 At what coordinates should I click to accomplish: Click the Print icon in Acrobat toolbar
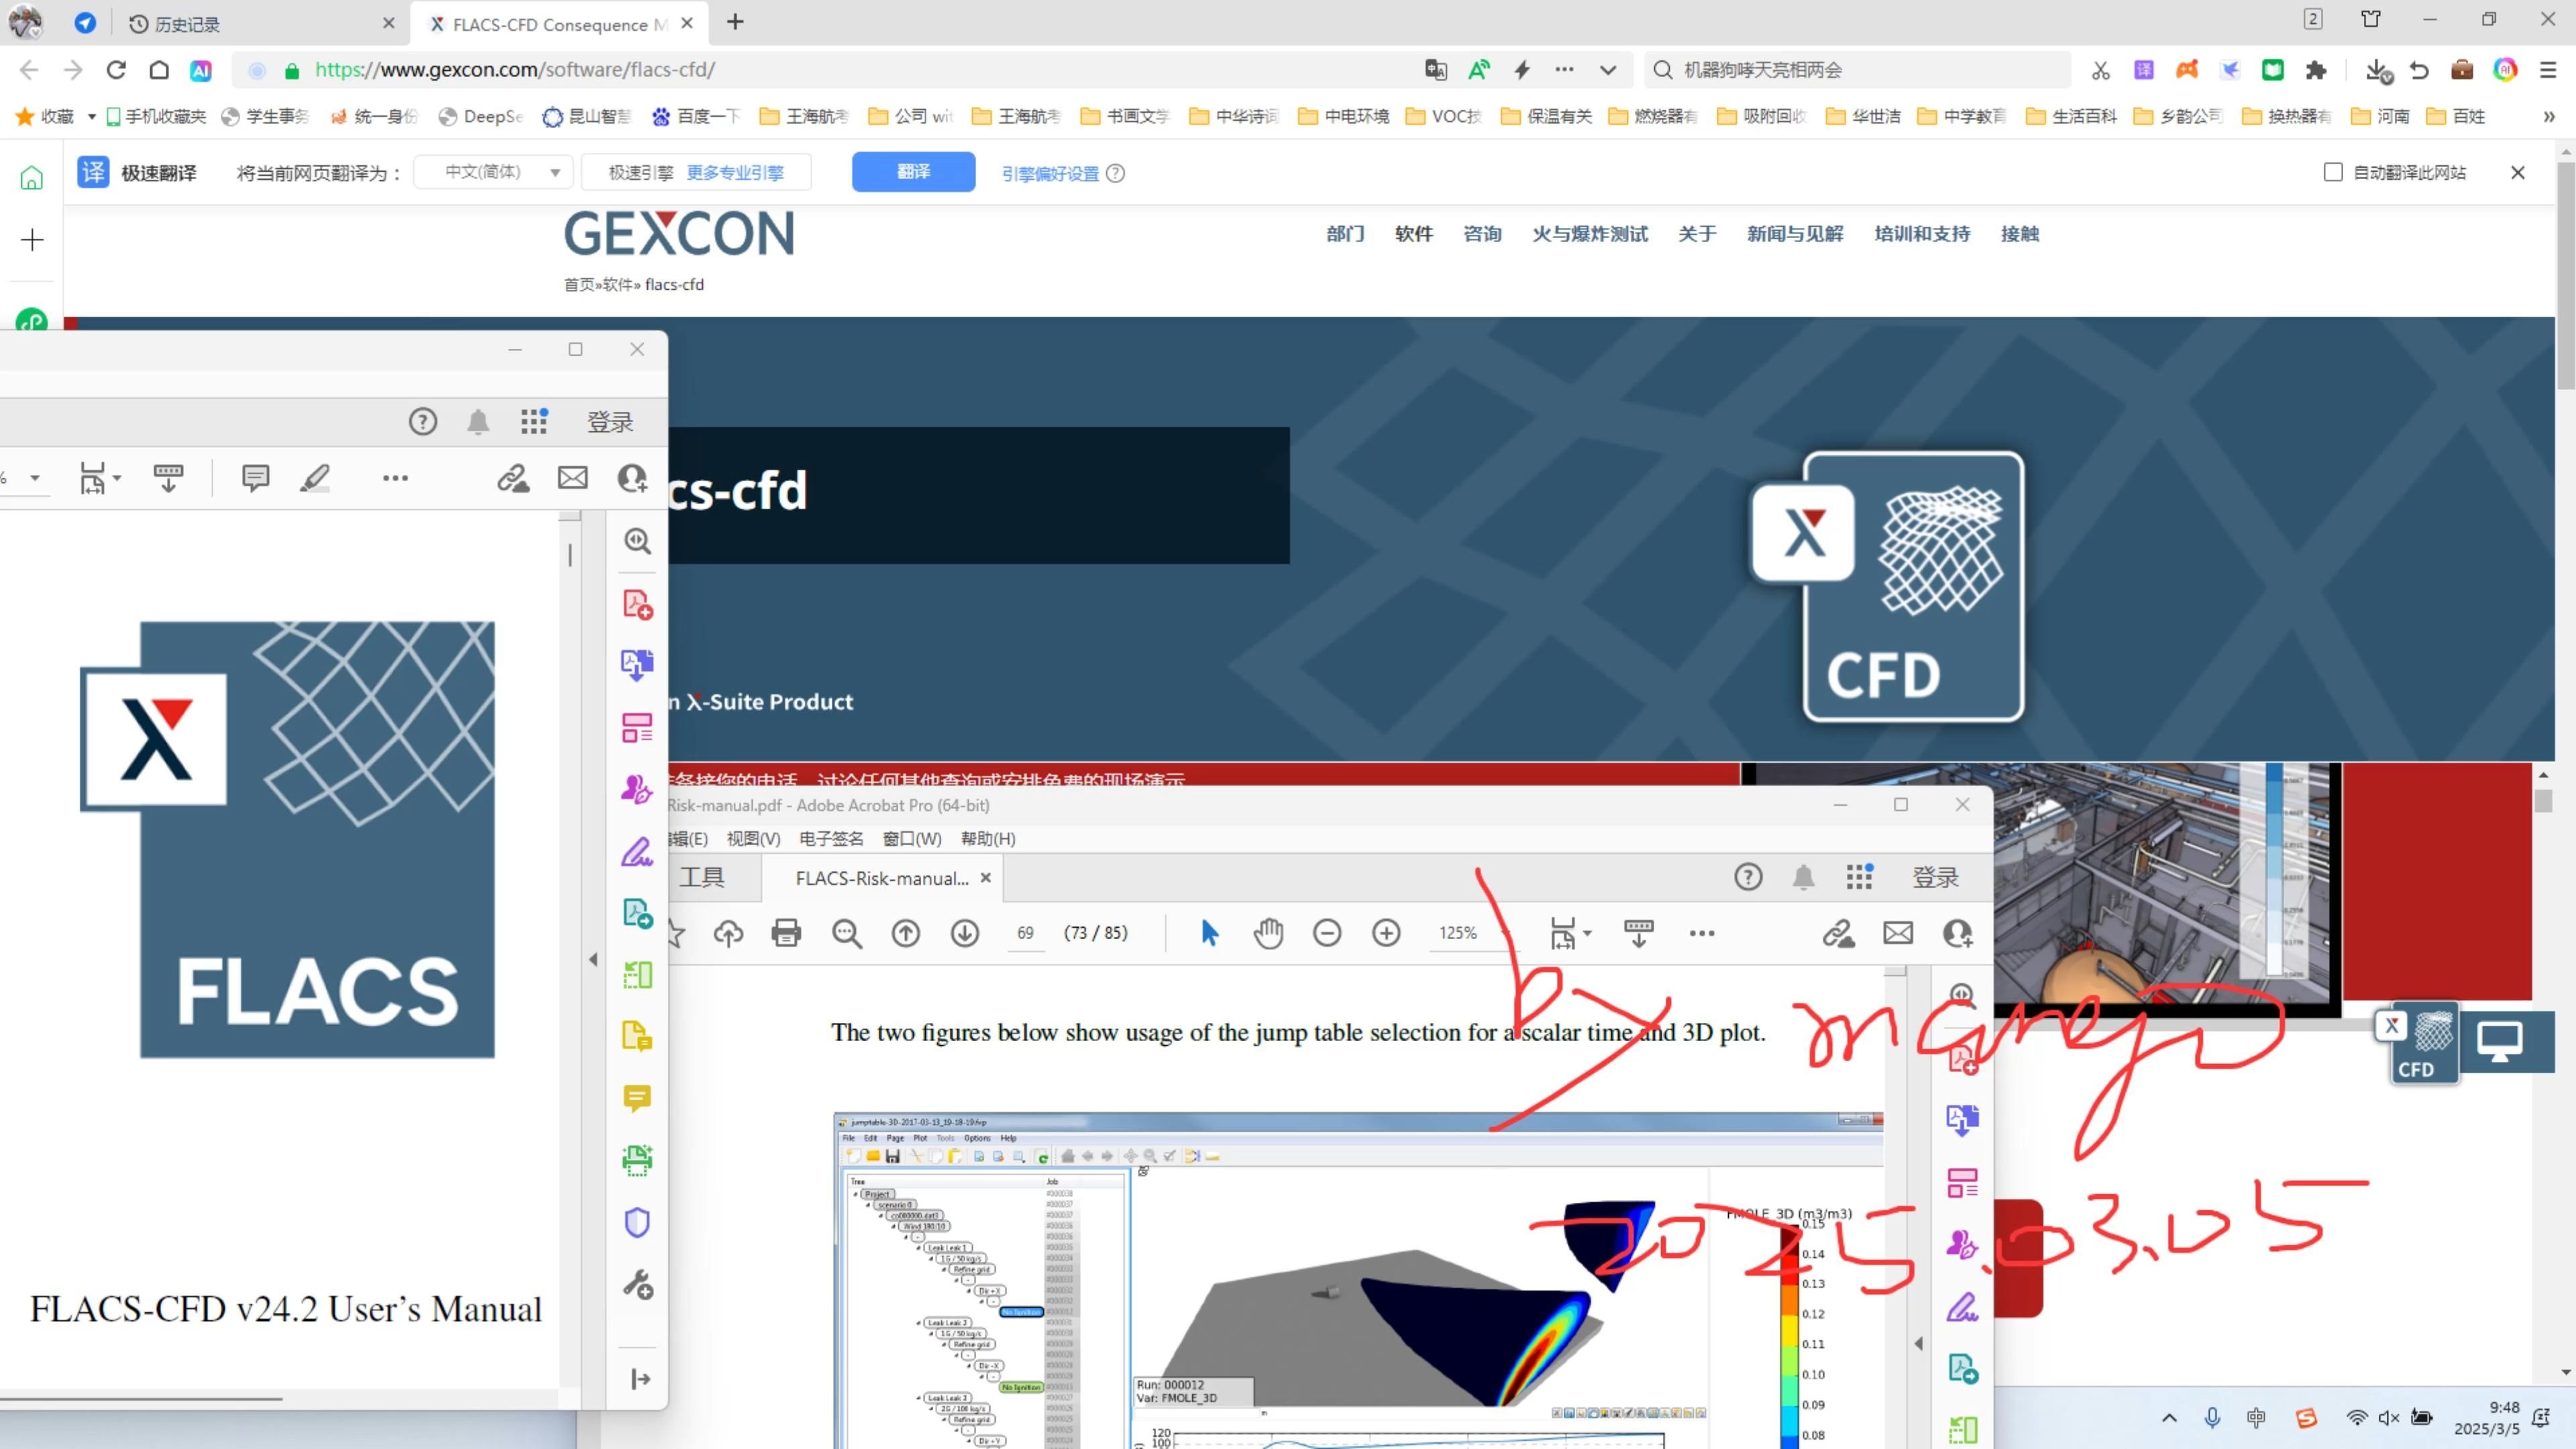786,932
